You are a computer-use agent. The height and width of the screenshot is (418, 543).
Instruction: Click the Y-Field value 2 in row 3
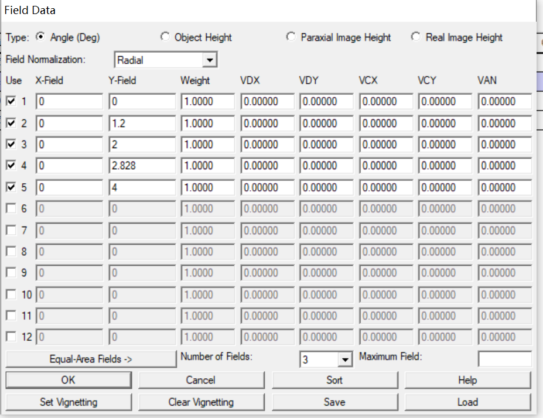point(142,144)
